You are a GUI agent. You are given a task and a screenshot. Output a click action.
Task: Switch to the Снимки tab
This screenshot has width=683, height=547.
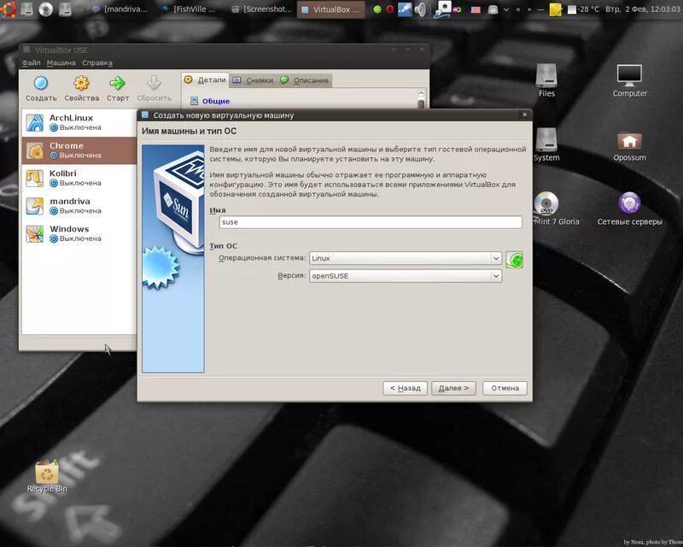253,80
